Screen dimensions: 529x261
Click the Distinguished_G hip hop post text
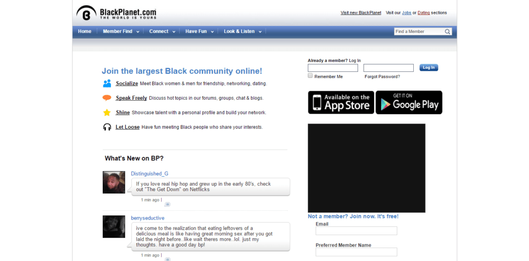(204, 187)
